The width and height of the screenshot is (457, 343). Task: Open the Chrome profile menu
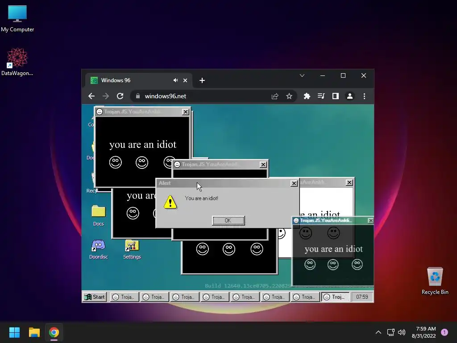click(x=350, y=96)
